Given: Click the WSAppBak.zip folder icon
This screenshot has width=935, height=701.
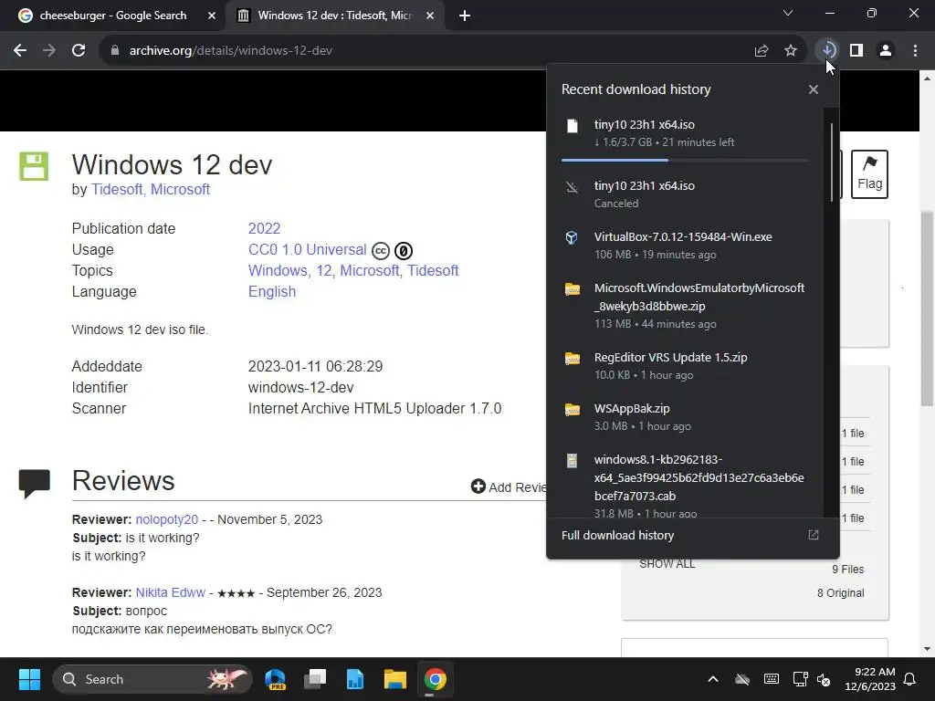Looking at the screenshot, I should [x=573, y=410].
